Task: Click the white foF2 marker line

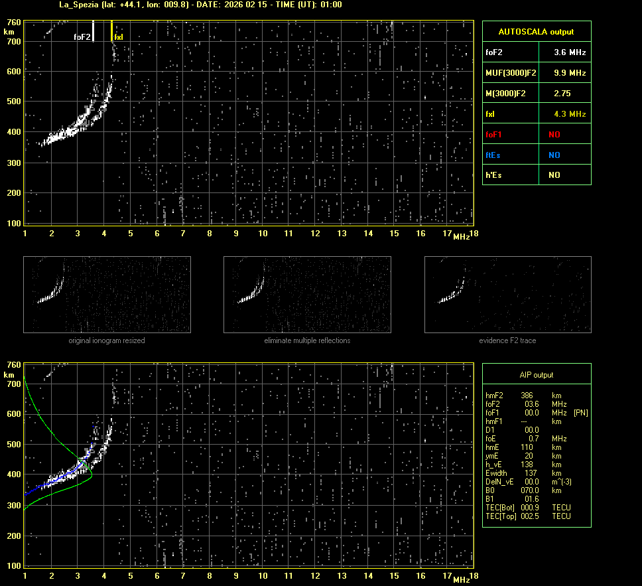Action: click(94, 31)
